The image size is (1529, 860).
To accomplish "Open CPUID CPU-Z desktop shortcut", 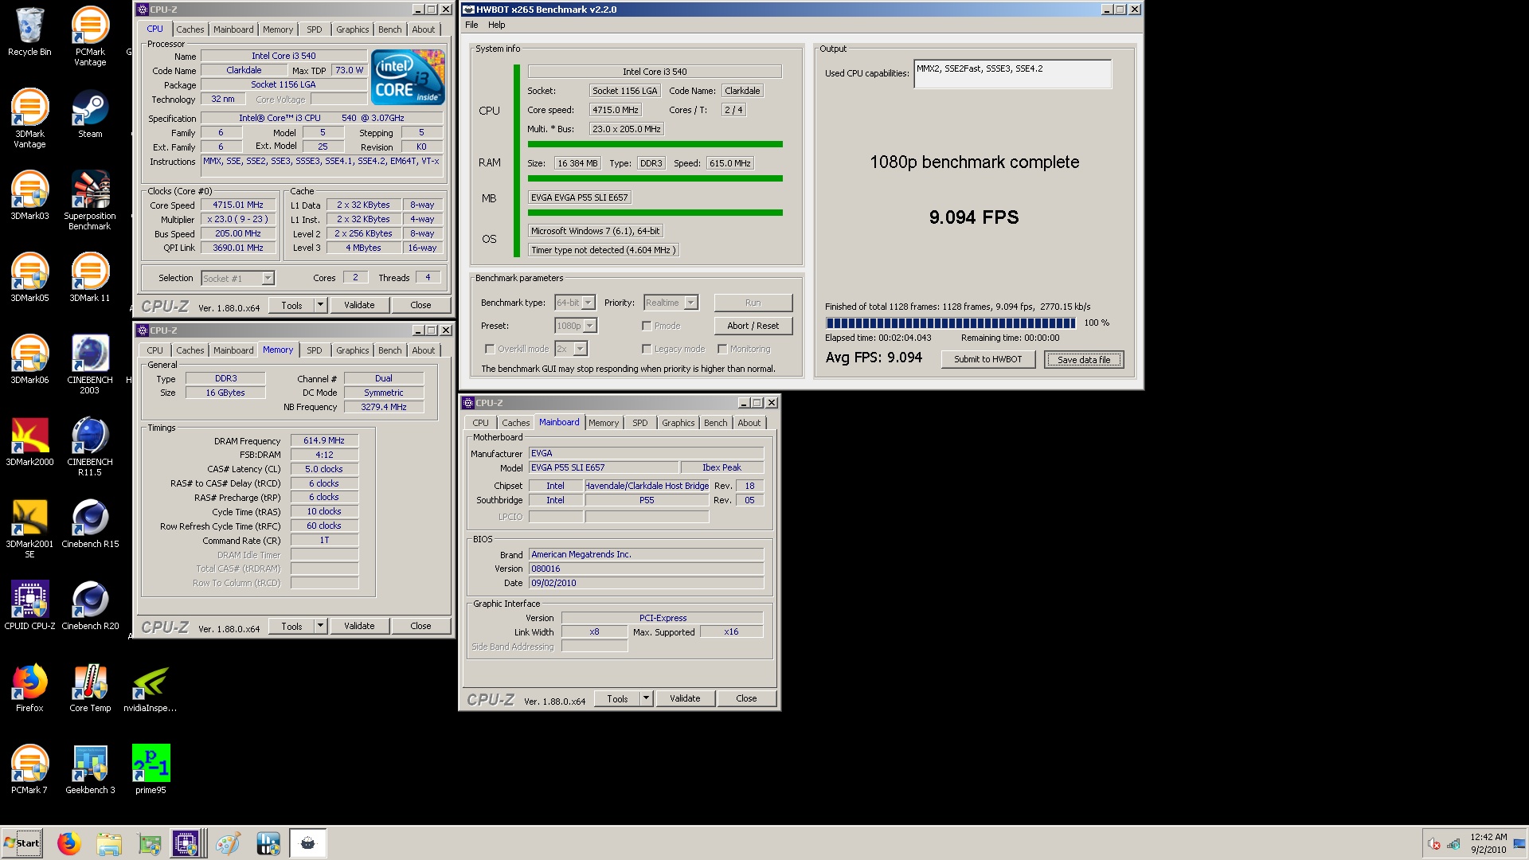I will pos(29,606).
